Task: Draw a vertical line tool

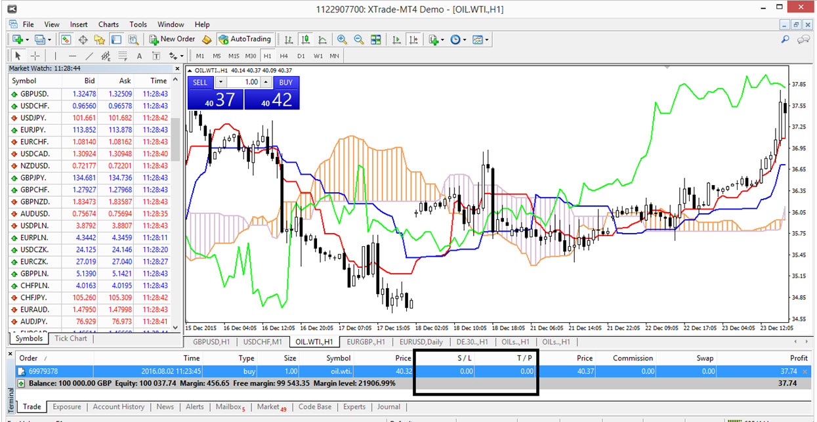Action: (x=55, y=56)
